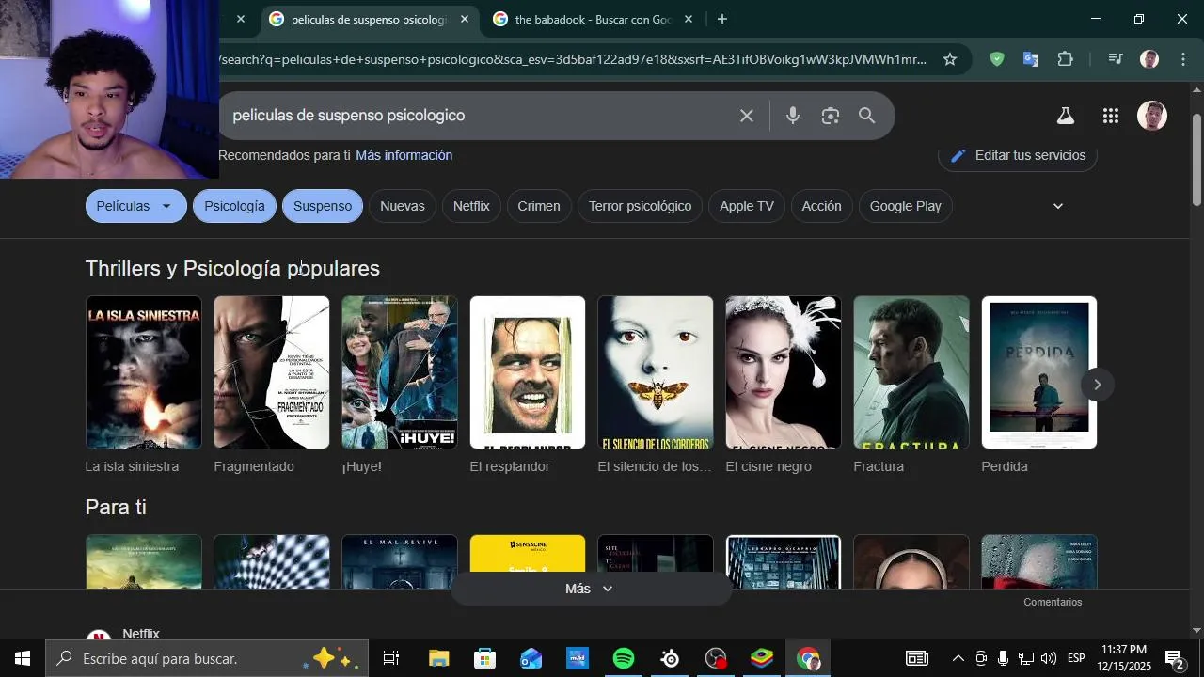The height and width of the screenshot is (677, 1204).
Task: Open the Más información link
Action: [404, 155]
